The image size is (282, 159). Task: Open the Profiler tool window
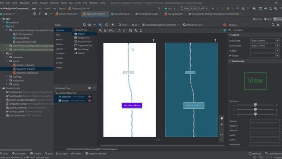tap(76, 154)
